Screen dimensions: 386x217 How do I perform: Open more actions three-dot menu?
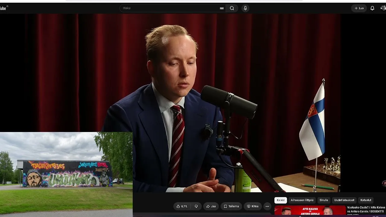point(267,206)
